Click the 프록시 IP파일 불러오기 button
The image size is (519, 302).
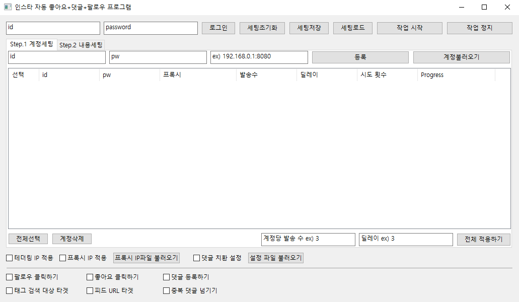click(146, 258)
